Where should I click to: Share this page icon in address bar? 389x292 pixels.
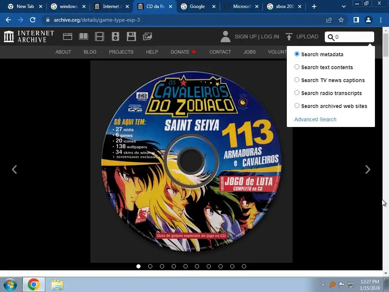(x=329, y=20)
